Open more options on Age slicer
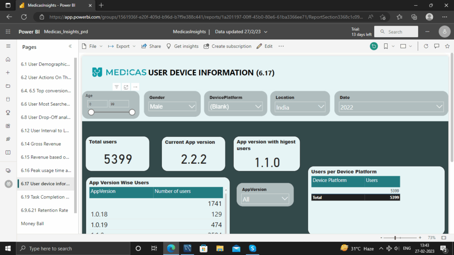The width and height of the screenshot is (454, 255). (x=135, y=87)
